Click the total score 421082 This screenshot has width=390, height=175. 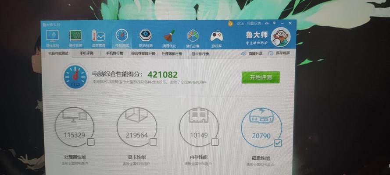point(163,74)
